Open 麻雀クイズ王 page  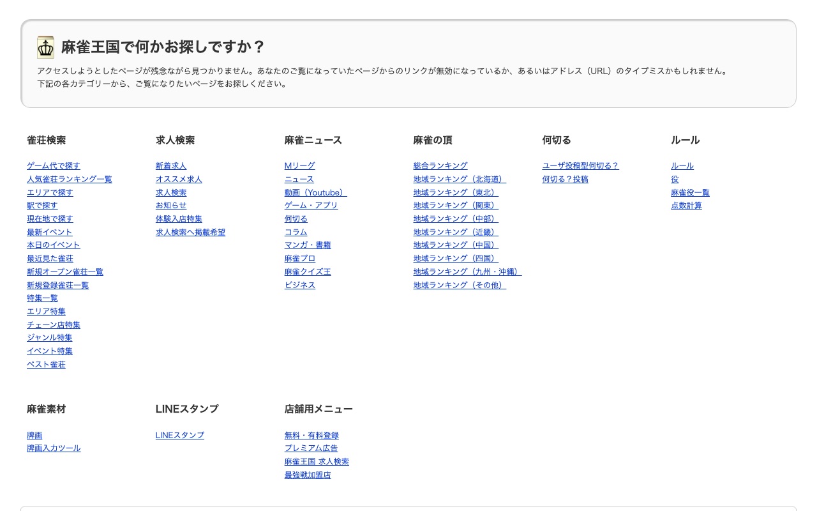(307, 271)
